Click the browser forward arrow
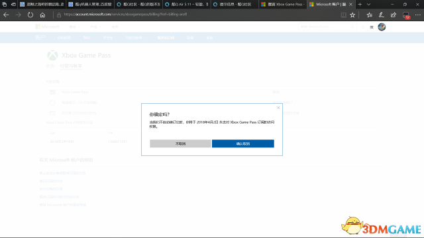The width and height of the screenshot is (424, 238). coord(18,15)
